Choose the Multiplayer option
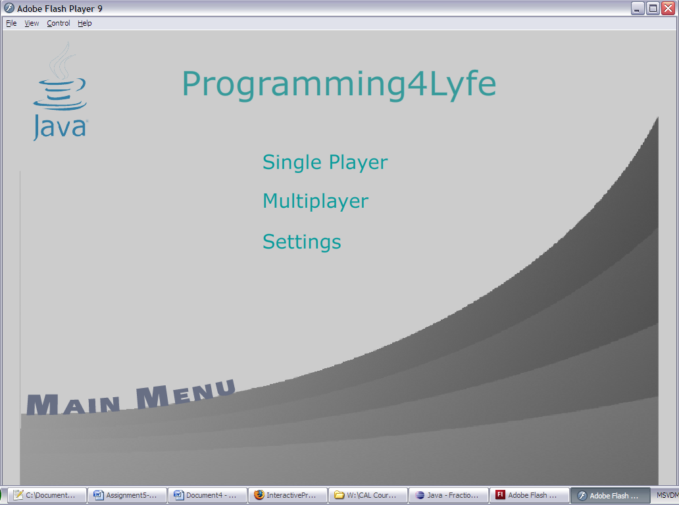679x505 pixels. [x=316, y=201]
